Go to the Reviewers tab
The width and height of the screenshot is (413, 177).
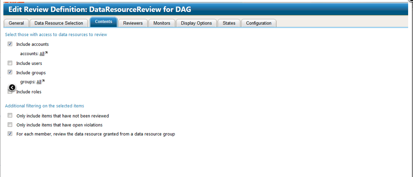point(133,23)
